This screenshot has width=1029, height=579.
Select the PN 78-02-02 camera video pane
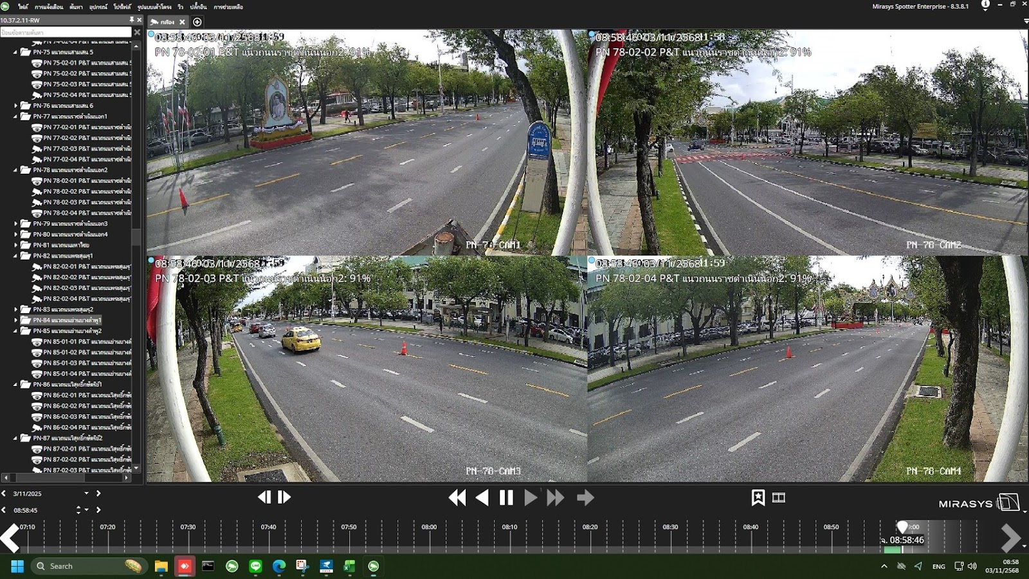808,142
